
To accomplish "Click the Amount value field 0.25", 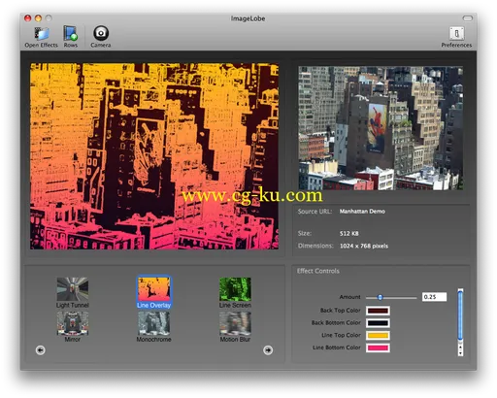I will [x=434, y=297].
